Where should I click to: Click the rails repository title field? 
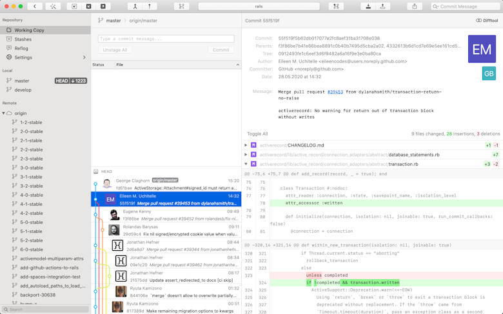pyautogui.click(x=259, y=6)
